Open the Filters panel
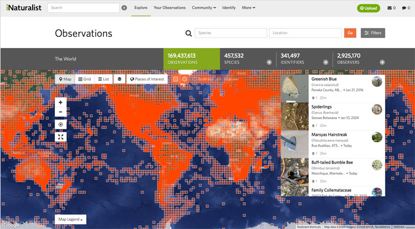Screen dimensions: 415x229 point(372,33)
